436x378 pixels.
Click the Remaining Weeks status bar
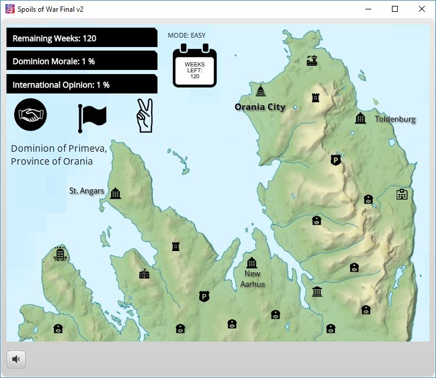click(82, 38)
